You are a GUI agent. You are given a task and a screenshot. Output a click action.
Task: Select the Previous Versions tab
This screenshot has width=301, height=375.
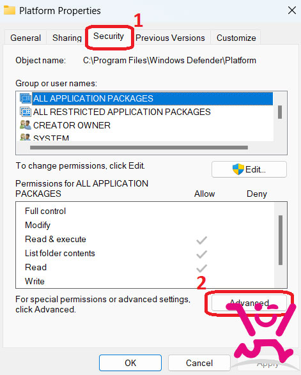coord(170,38)
